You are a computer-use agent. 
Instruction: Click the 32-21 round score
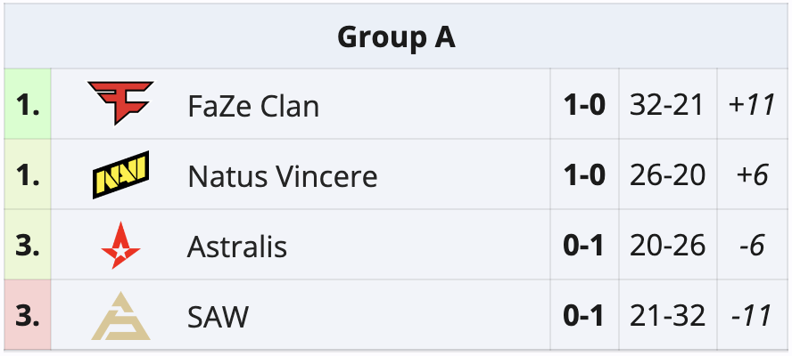(x=667, y=106)
